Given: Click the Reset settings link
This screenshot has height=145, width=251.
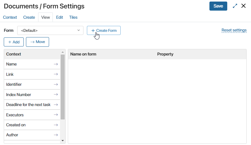Looking at the screenshot, I should click(234, 30).
